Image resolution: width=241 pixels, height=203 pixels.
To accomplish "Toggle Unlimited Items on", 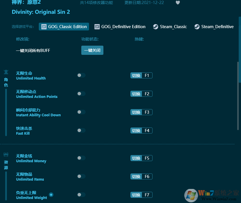I will (x=81, y=176).
